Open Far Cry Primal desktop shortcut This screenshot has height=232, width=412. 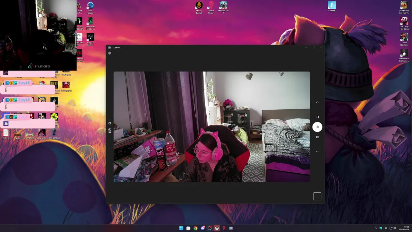pyautogui.click(x=199, y=8)
